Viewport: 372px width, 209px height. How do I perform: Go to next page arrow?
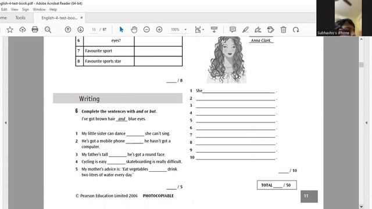tap(80, 30)
